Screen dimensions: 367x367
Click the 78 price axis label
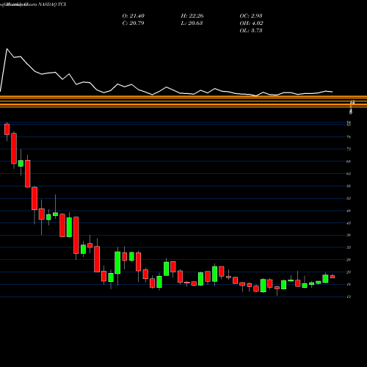tap(349, 137)
